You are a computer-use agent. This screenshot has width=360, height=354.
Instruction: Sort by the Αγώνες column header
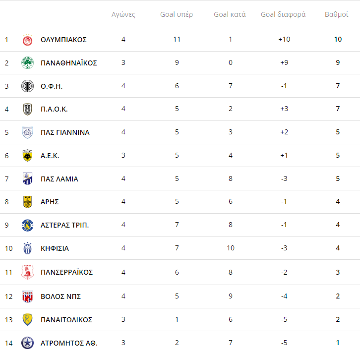point(123,14)
